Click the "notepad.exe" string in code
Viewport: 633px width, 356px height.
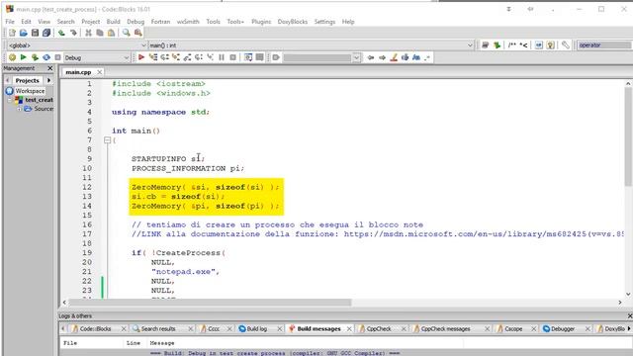[x=183, y=272]
